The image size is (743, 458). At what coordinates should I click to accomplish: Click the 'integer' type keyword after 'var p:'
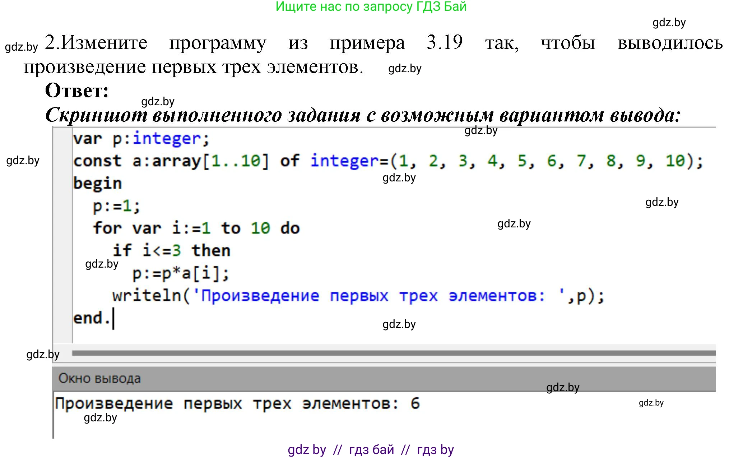point(167,139)
